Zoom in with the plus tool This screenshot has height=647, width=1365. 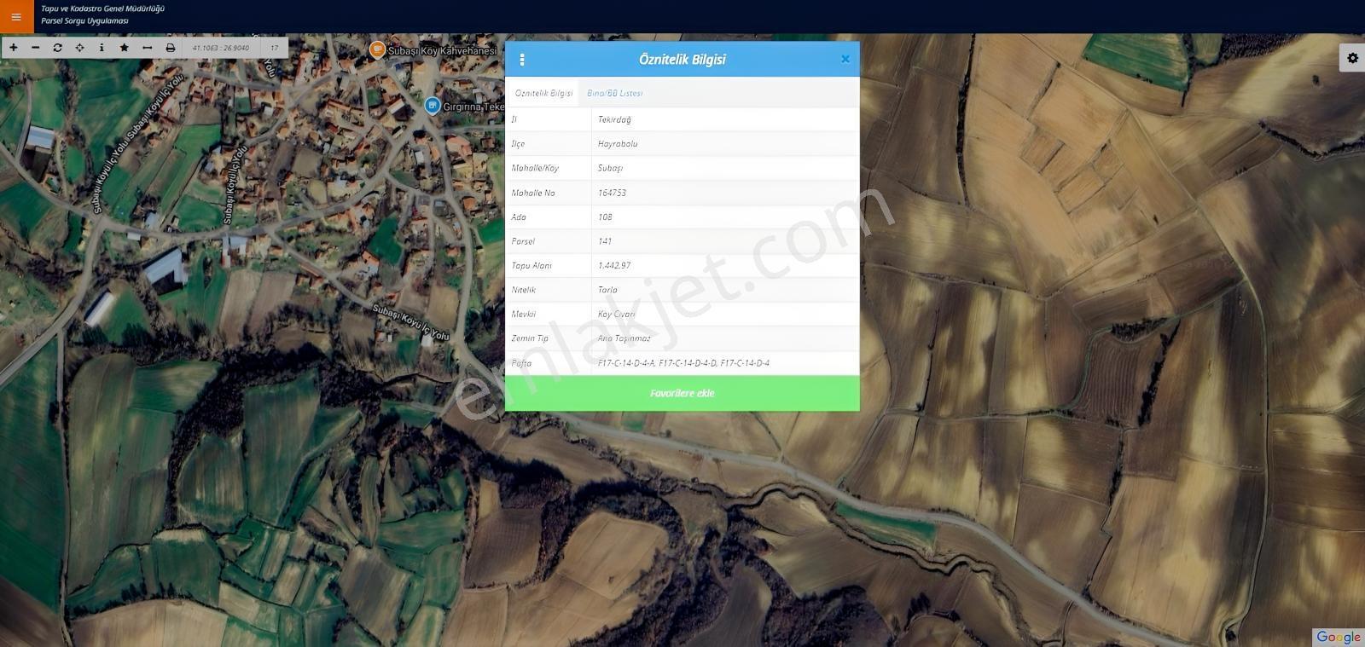14,48
